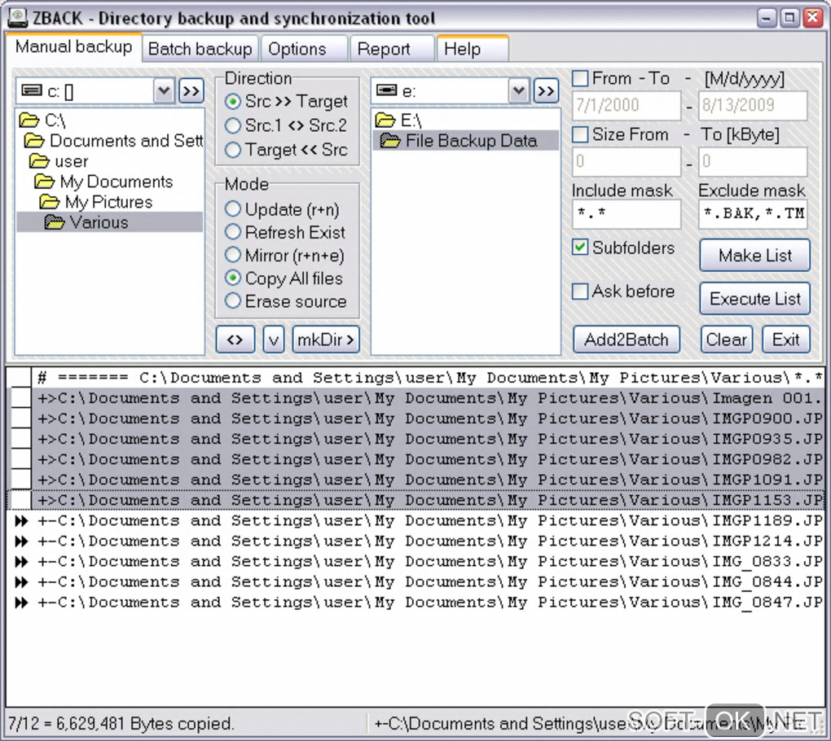The width and height of the screenshot is (831, 741).
Task: Close the ZBACK window
Action: pyautogui.click(x=812, y=18)
